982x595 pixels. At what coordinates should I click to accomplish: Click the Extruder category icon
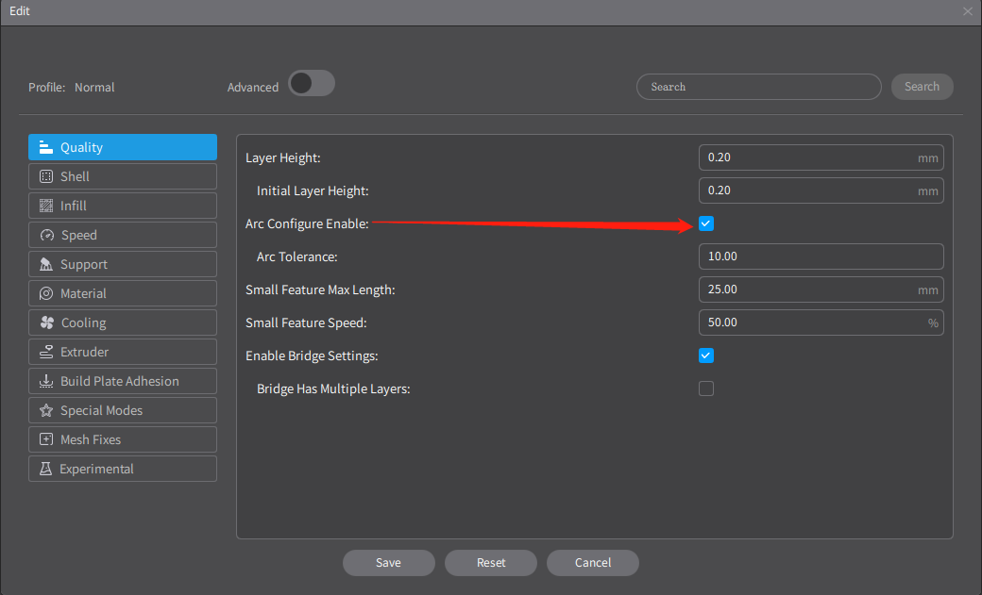coord(45,352)
